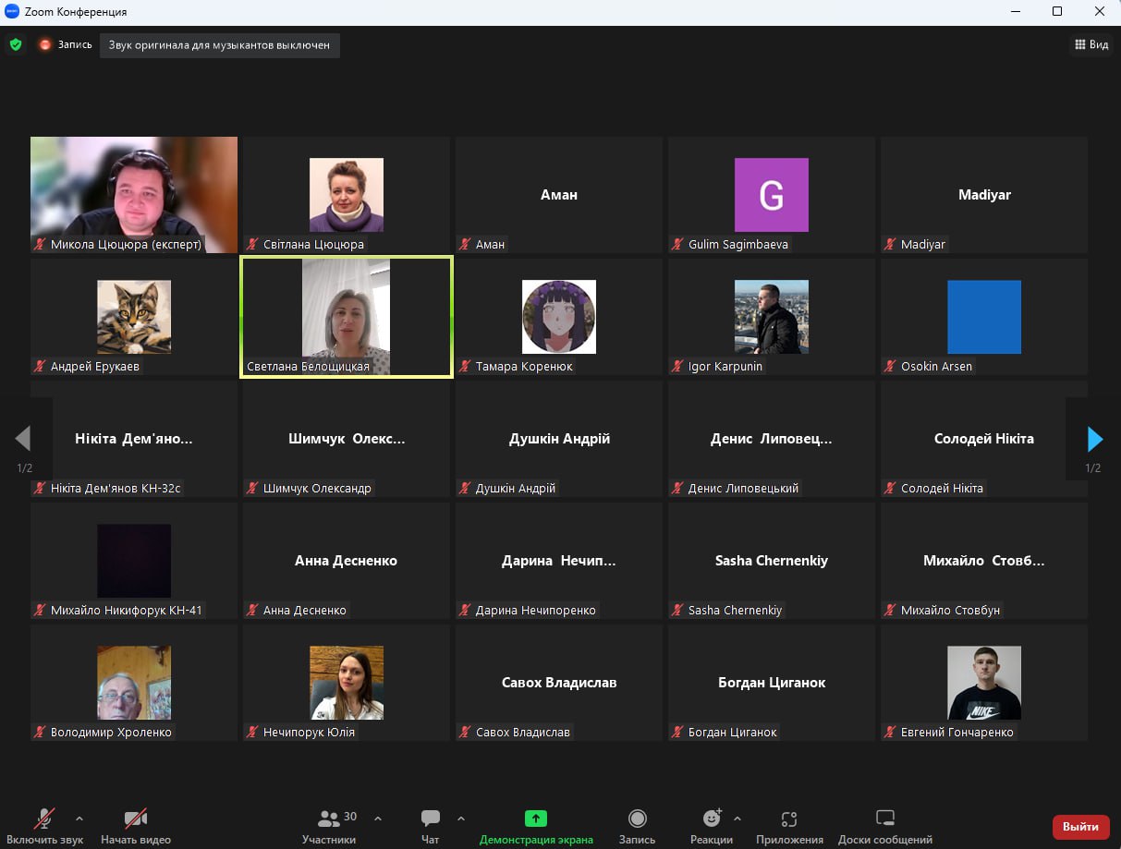The height and width of the screenshot is (849, 1121).
Task: Click muted mic icon beside Madiyar label
Action: point(891,245)
